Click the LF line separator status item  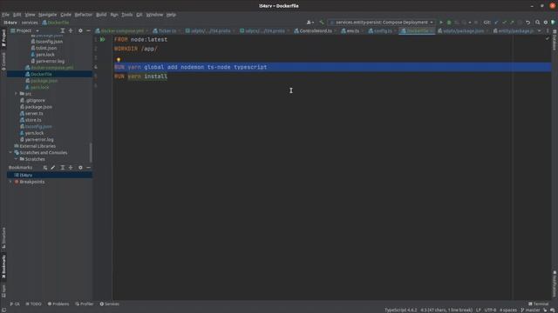tap(479, 310)
